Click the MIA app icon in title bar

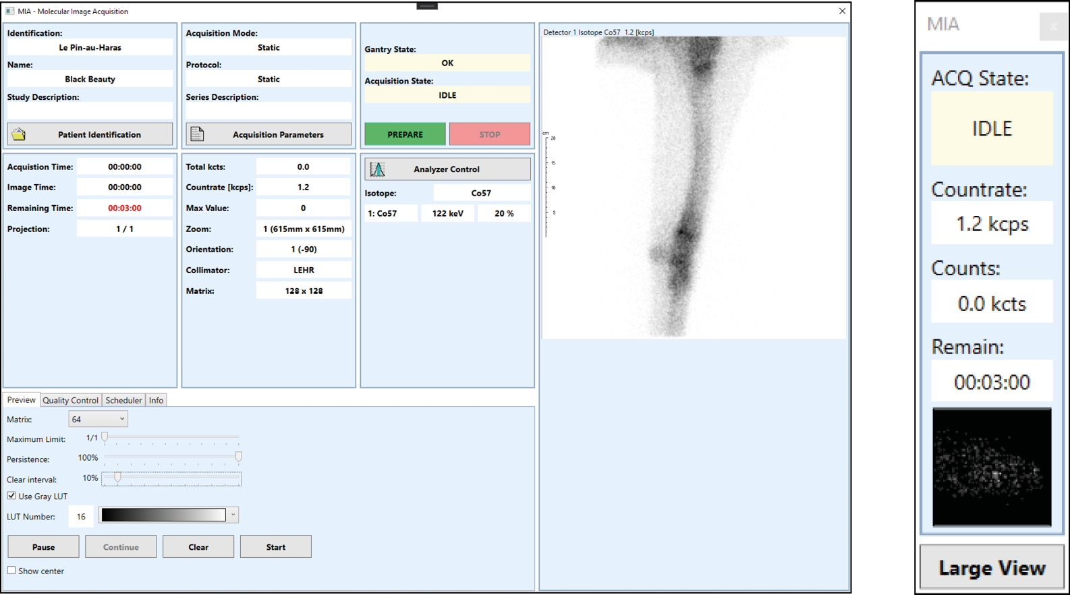[x=9, y=11]
